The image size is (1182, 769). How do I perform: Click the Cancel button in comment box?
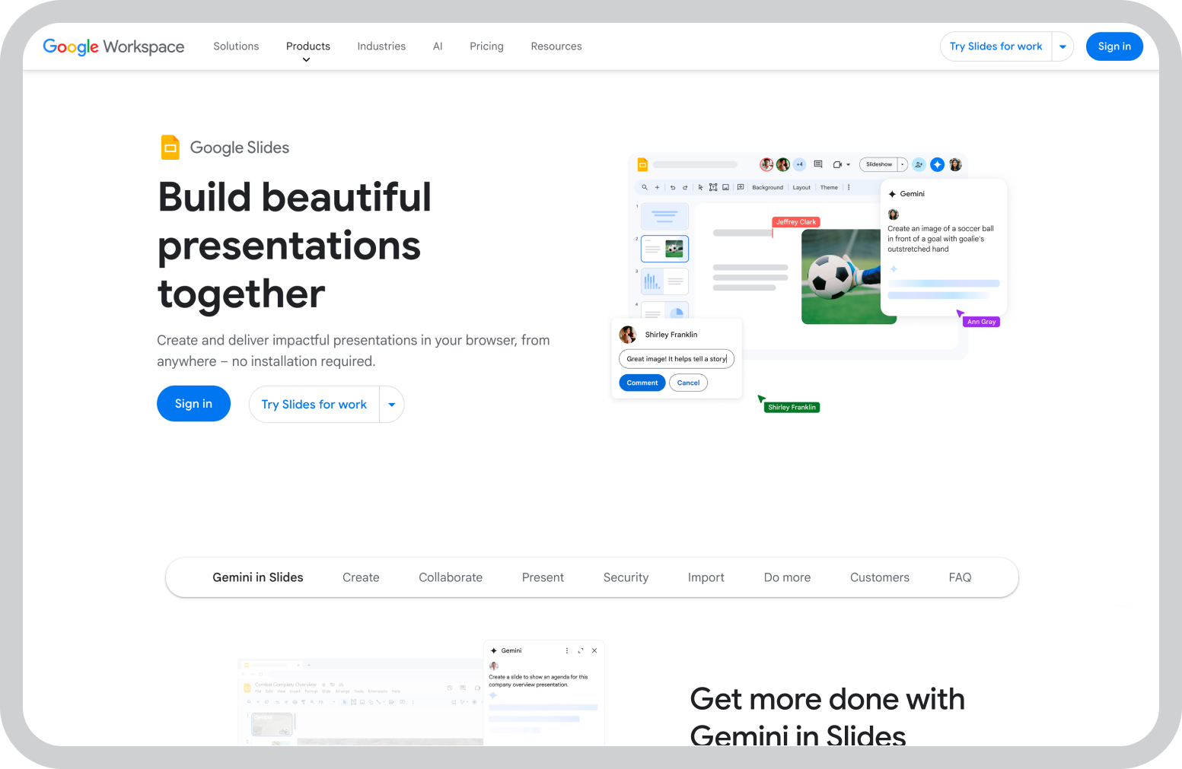click(688, 383)
